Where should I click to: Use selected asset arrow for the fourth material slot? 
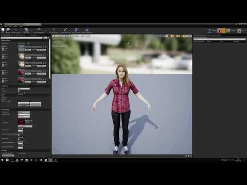click(43, 71)
